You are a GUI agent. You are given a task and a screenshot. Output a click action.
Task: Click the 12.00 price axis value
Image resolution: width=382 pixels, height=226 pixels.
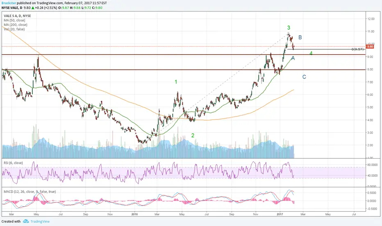coord(371,19)
